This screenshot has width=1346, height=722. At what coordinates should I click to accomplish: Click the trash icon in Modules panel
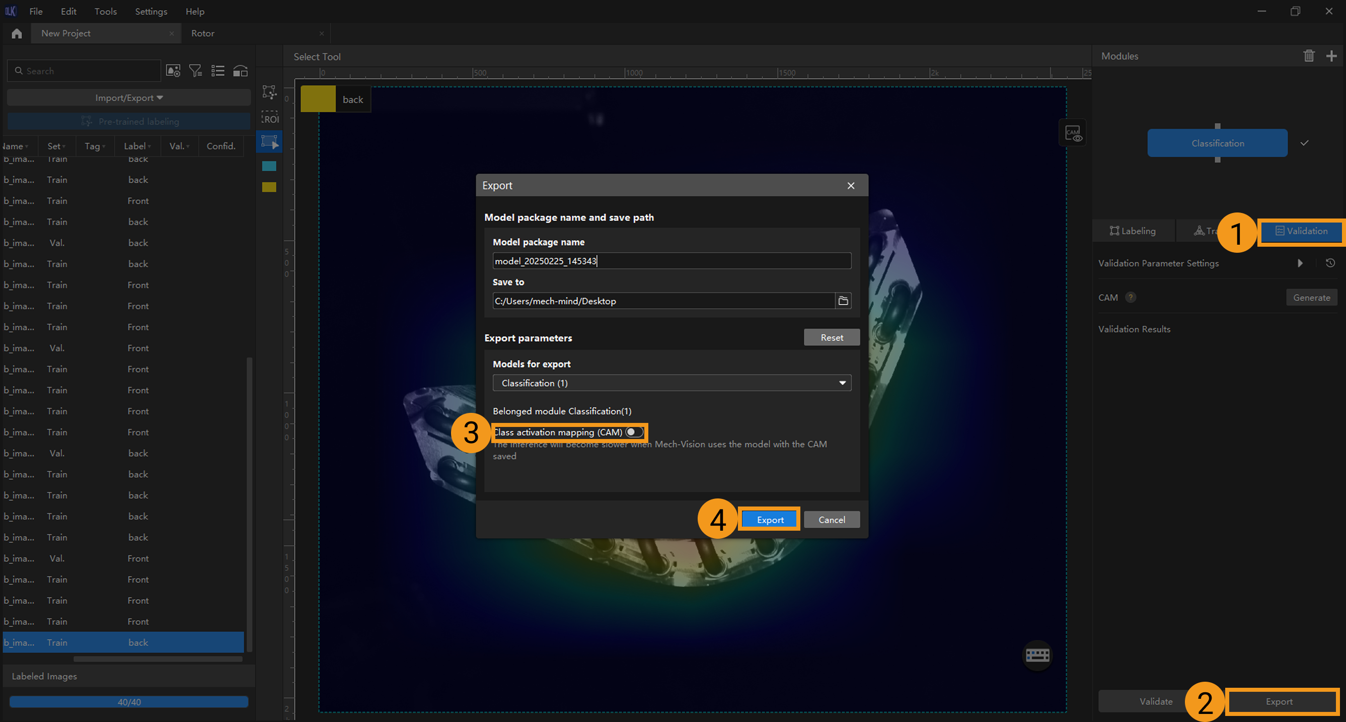point(1308,55)
